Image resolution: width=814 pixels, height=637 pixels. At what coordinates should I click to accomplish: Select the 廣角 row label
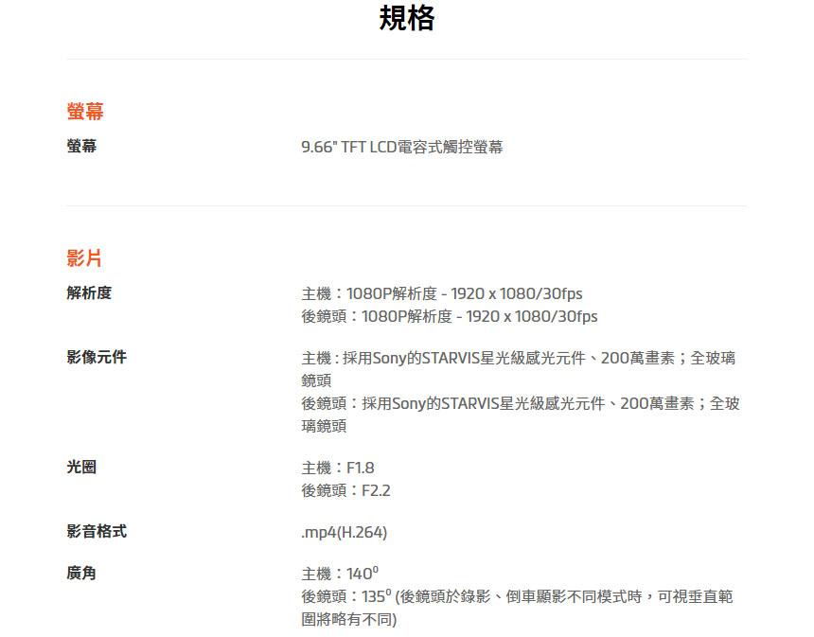click(81, 574)
